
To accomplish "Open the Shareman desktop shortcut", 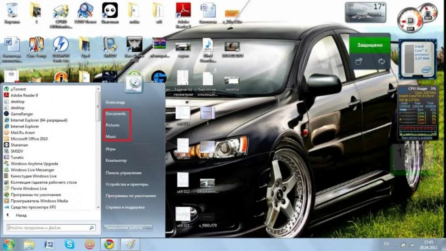I will [x=110, y=13].
